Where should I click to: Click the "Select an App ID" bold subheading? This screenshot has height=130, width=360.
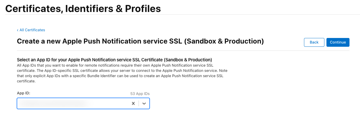114,60
